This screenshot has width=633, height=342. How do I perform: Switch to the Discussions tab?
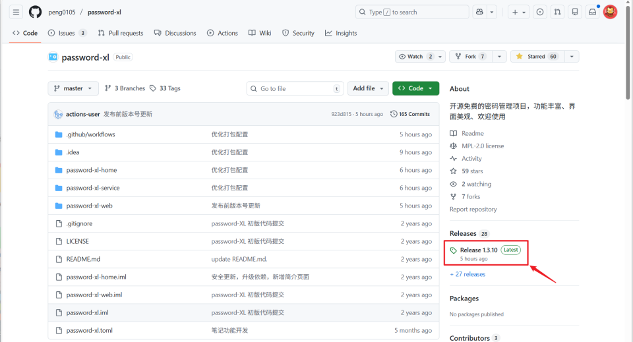(x=175, y=33)
